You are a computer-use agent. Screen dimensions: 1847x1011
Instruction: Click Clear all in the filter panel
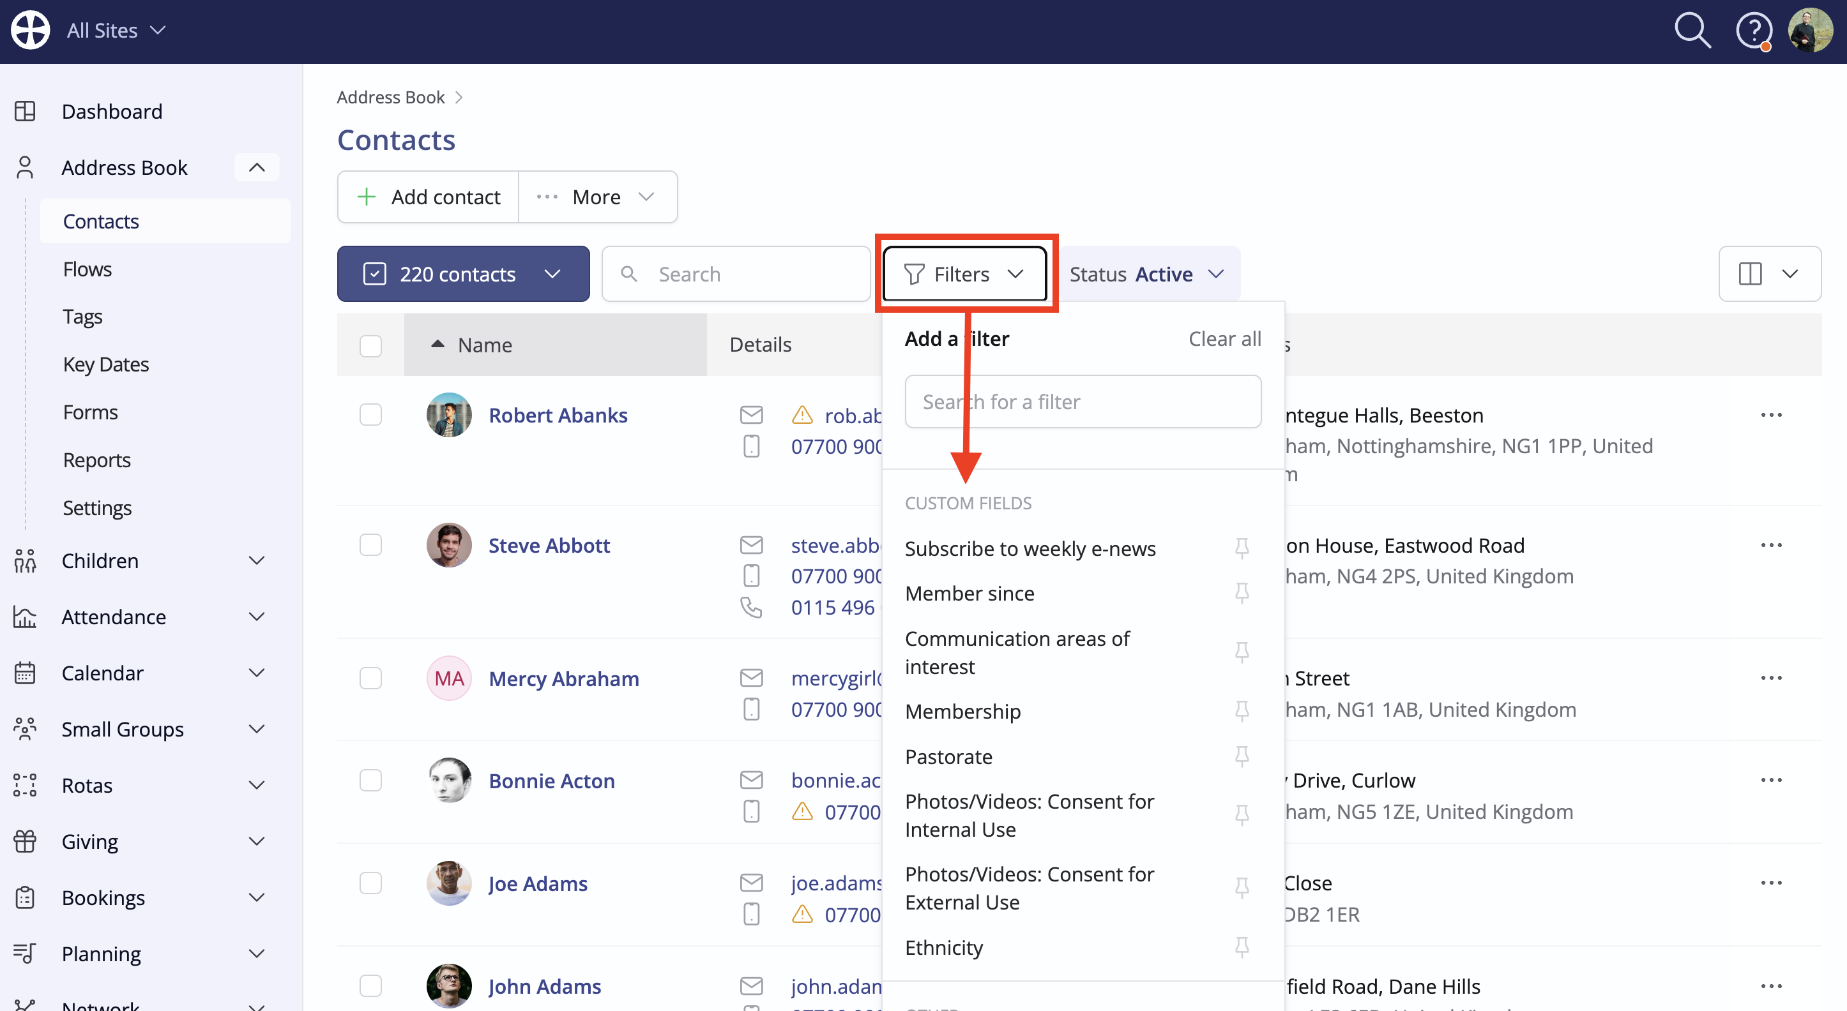click(x=1225, y=338)
